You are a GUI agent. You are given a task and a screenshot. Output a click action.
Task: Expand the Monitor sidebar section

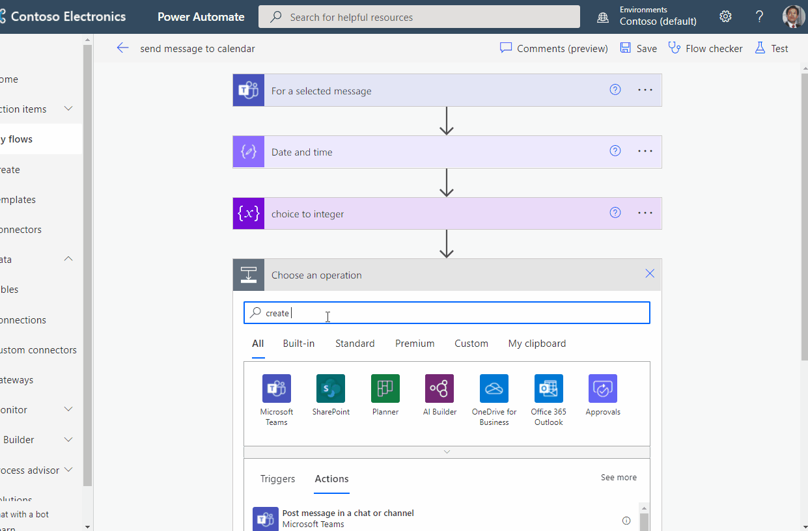(x=68, y=409)
